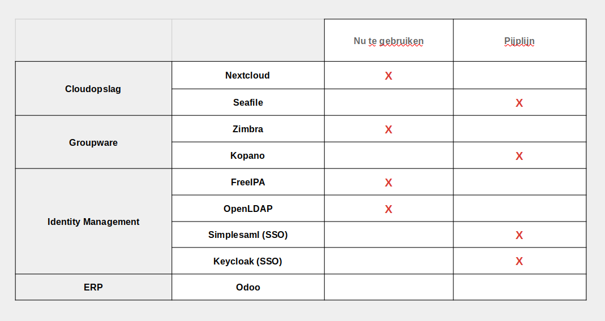Select the OpenLDAP cell

(247, 209)
